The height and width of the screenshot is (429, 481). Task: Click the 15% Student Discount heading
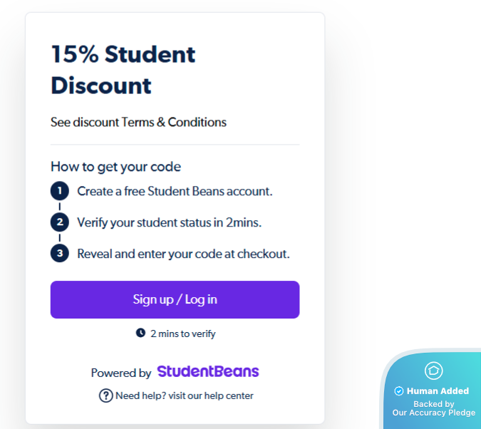123,70
